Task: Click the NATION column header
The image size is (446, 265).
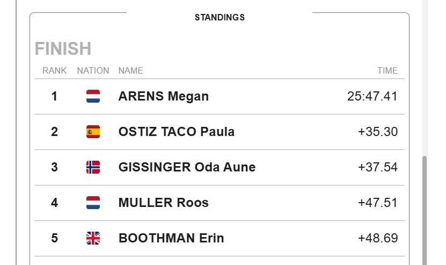Action: [93, 70]
